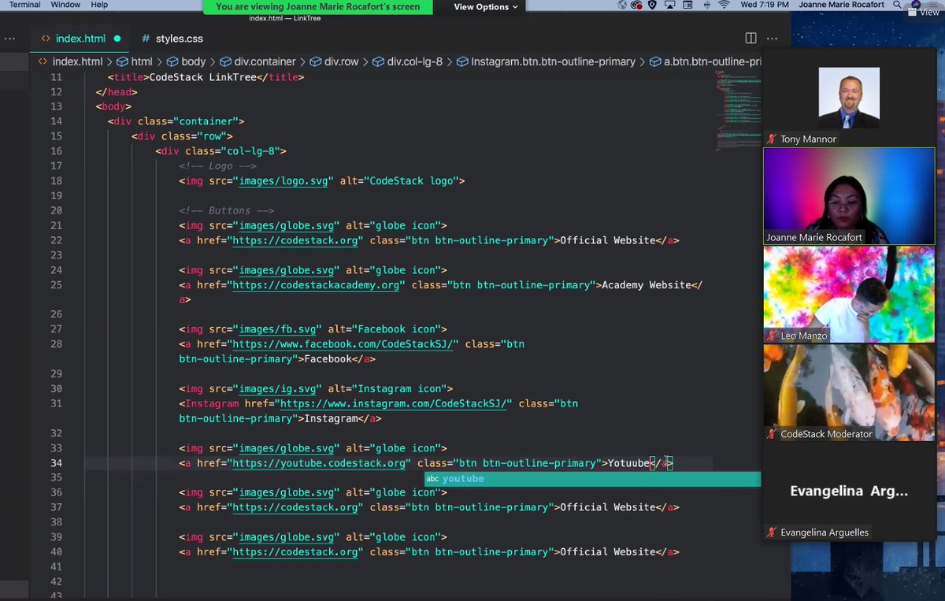Click 'CodeStack LinkTree' title text
This screenshot has height=601, width=945.
coord(203,77)
